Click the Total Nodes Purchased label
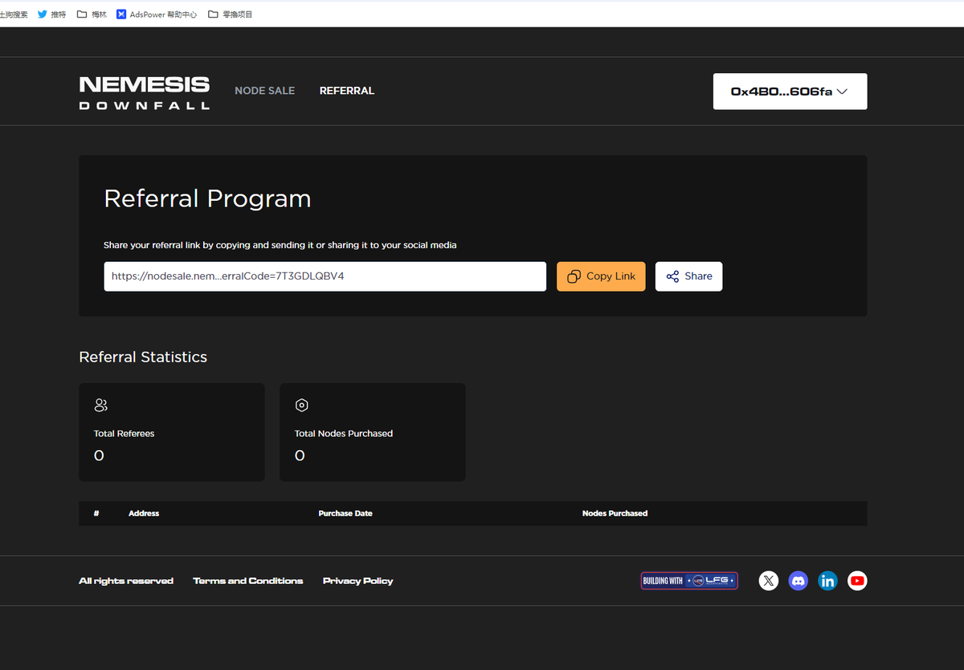 (x=344, y=434)
